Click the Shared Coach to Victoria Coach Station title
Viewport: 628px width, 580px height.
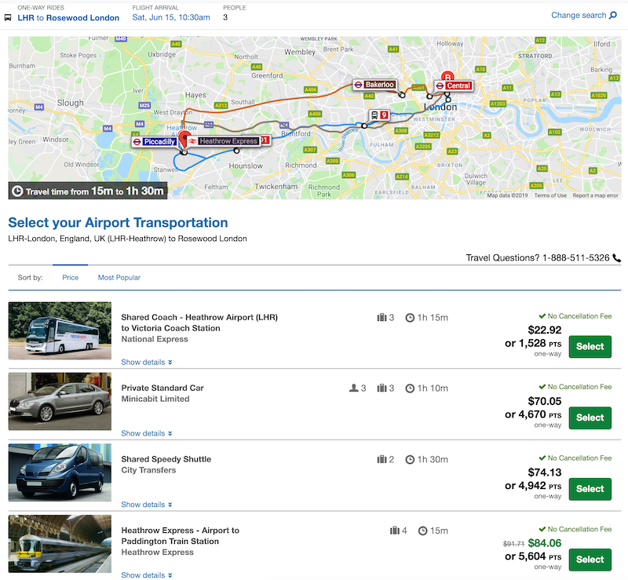tap(199, 323)
